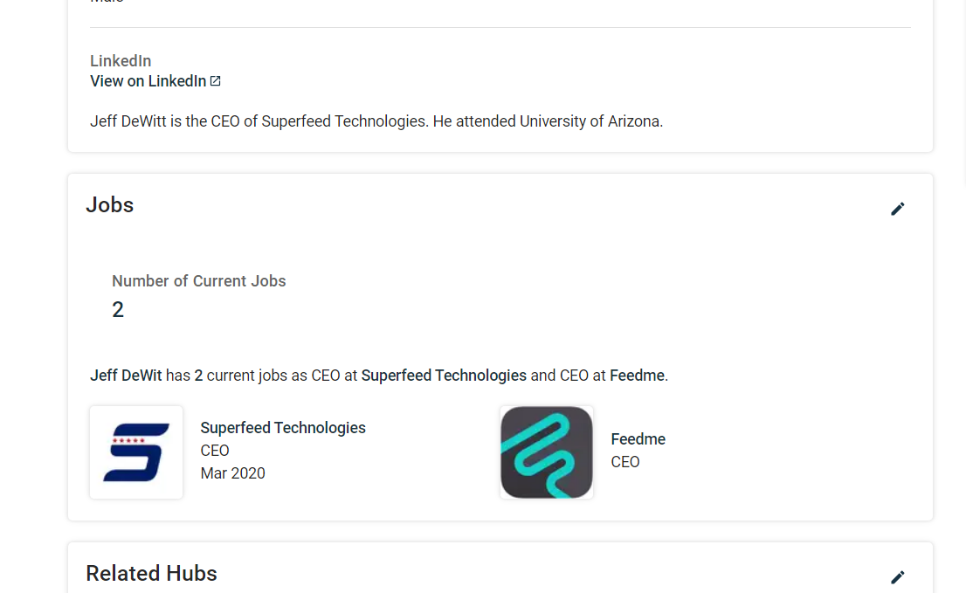966x593 pixels.
Task: Click bold Feedme in the summary sentence
Action: click(637, 376)
